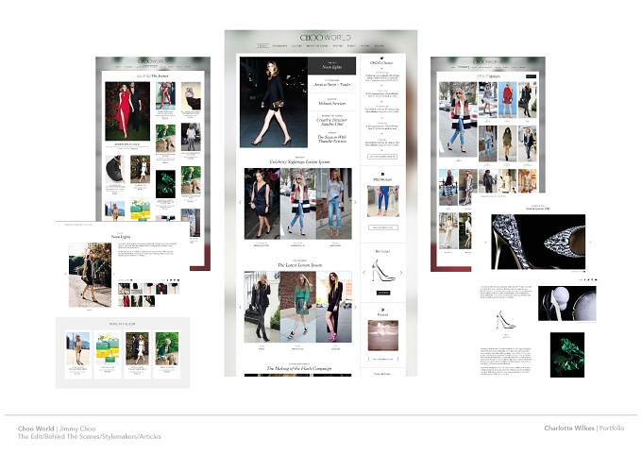The height and width of the screenshot is (454, 642).
Task: Click the green fabric image in article
Action: (x=567, y=355)
